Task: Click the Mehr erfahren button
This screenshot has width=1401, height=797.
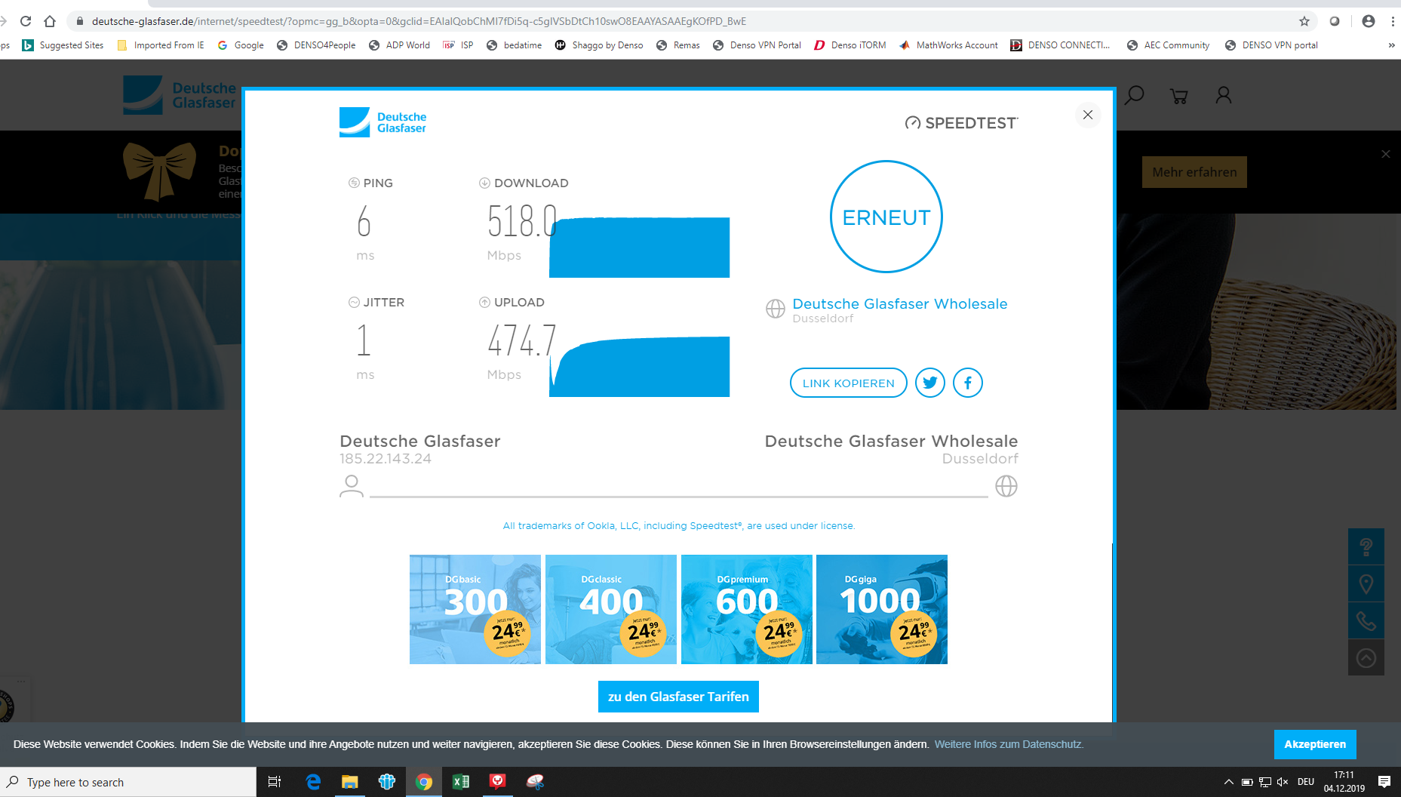Action: [x=1194, y=172]
